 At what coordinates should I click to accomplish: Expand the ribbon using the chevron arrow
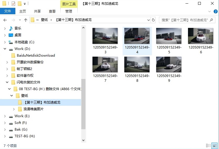coord(210,11)
